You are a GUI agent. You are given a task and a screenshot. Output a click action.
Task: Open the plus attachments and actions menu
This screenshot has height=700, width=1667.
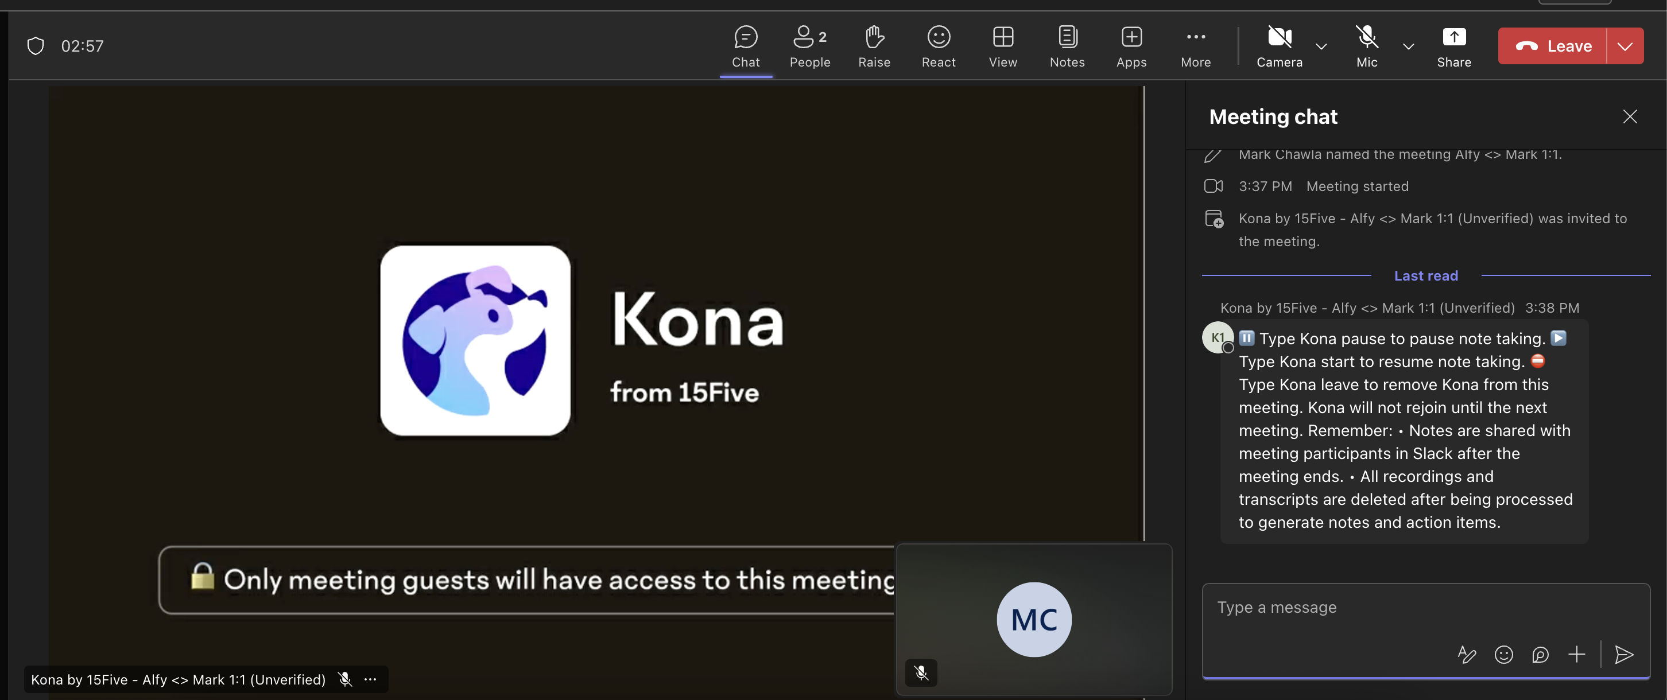1577,655
